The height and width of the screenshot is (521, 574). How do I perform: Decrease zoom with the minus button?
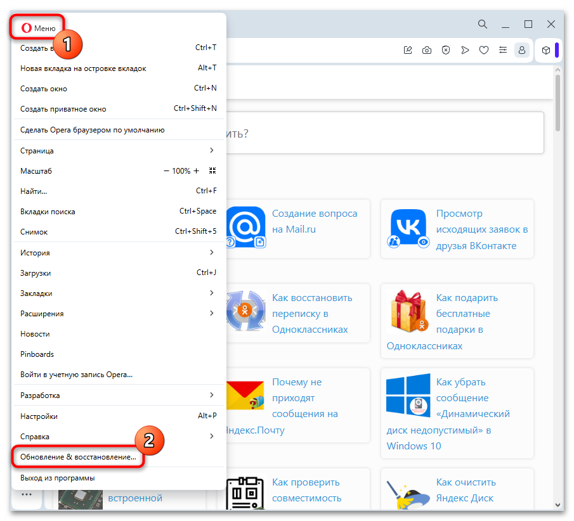click(x=167, y=171)
